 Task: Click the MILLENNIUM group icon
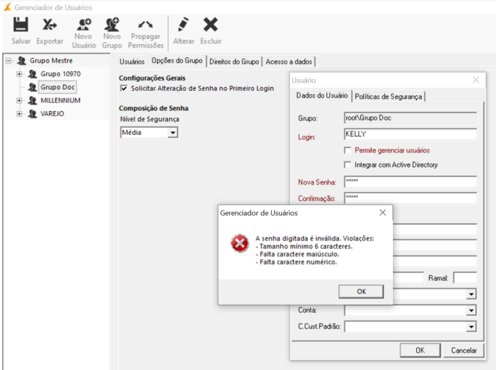pos(33,100)
